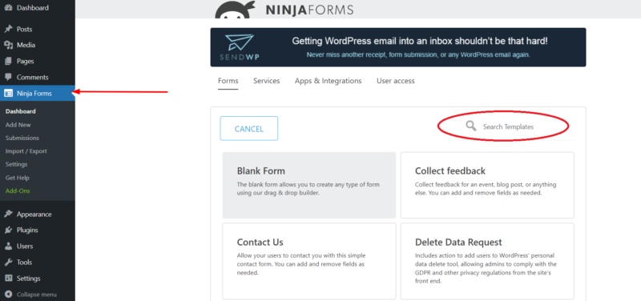Select the Collect feedback template card

click(487, 185)
